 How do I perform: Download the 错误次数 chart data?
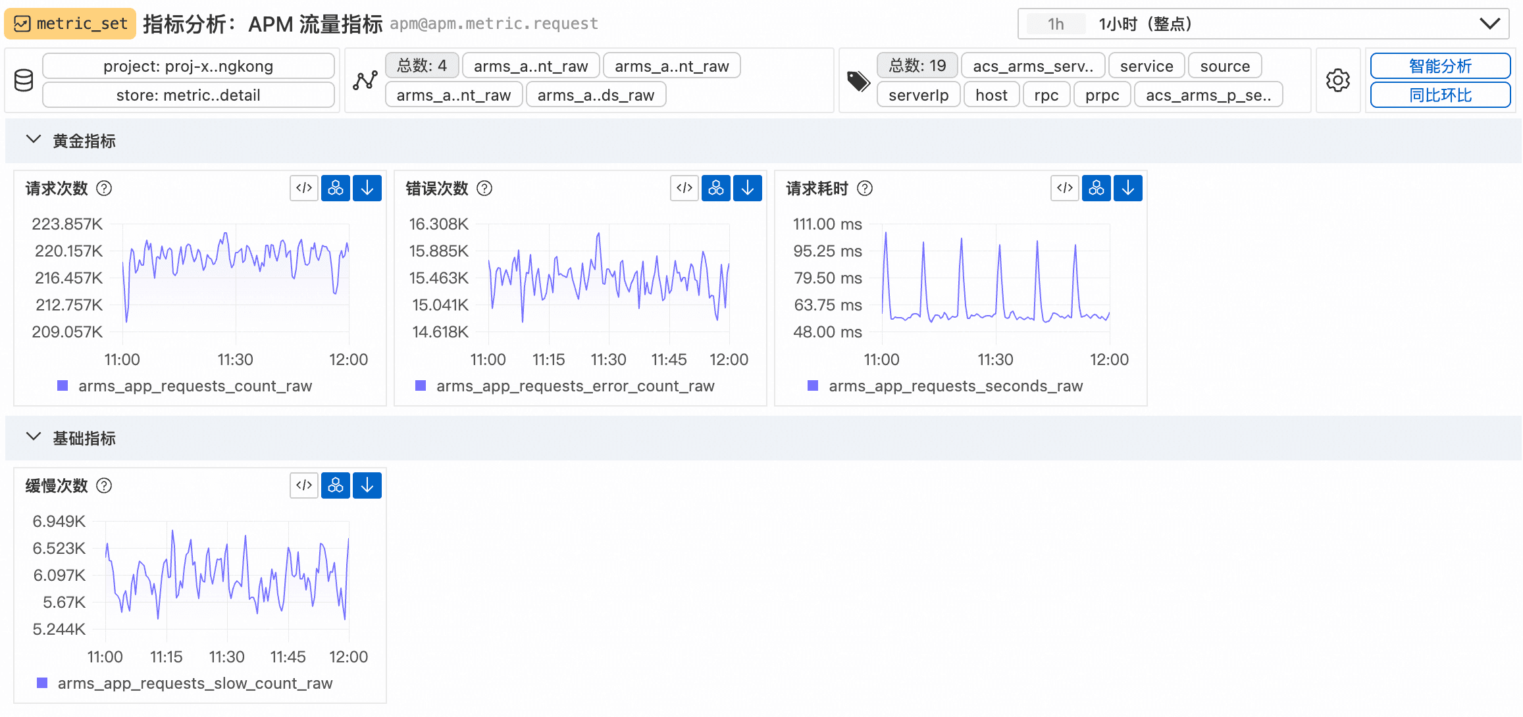pos(748,188)
